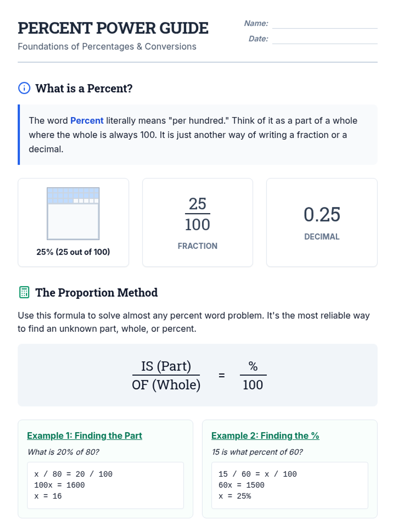The width and height of the screenshot is (395, 527).
Task: Click the 25% shaded grid thumbnail
Action: (73, 213)
